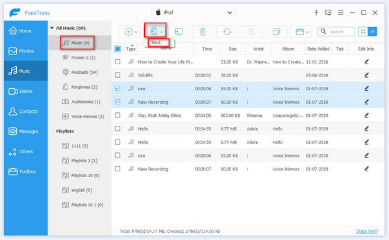
Task: Collapse the All Music (69) tree
Action: [52, 28]
